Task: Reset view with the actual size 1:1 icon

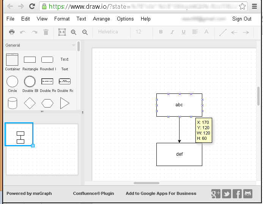Action: click(62, 32)
